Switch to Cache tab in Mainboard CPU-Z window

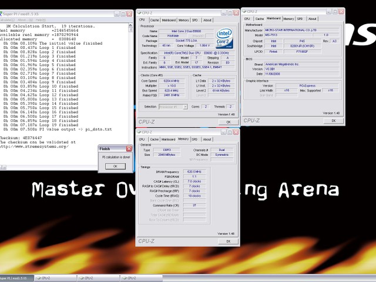tap(260, 19)
